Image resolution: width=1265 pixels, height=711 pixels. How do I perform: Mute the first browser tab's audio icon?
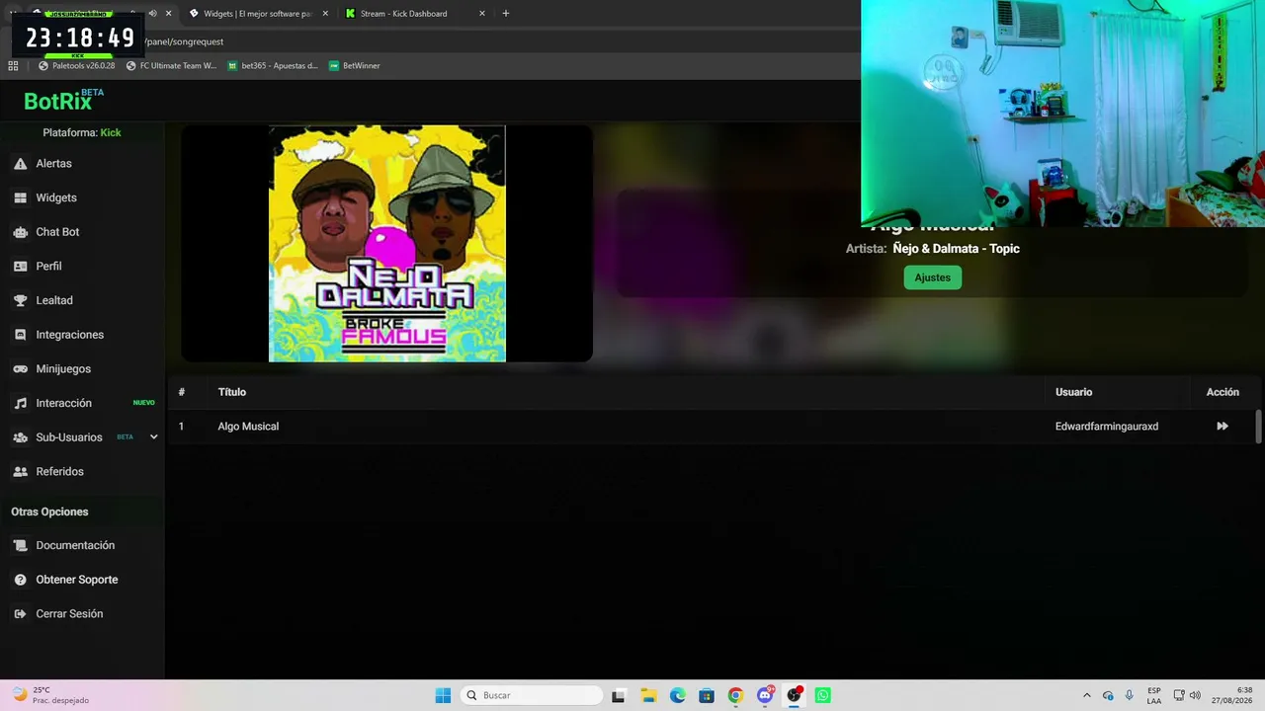[152, 14]
